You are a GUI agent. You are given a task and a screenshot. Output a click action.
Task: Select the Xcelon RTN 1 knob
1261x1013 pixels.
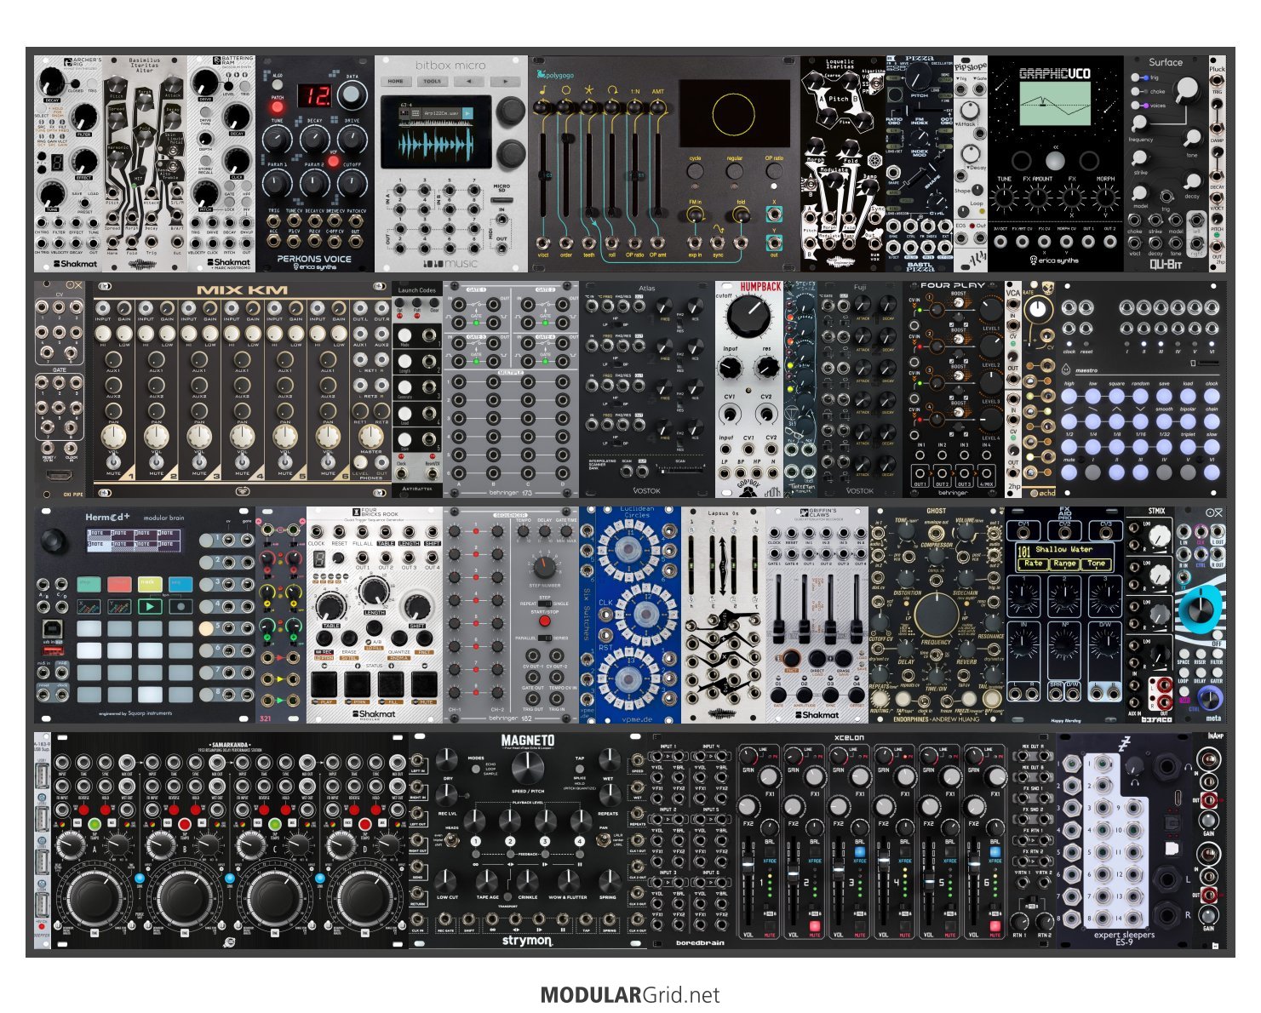[x=1019, y=921]
